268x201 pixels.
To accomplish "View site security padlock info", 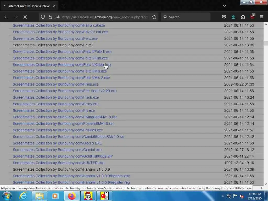I will [x=50, y=17].
